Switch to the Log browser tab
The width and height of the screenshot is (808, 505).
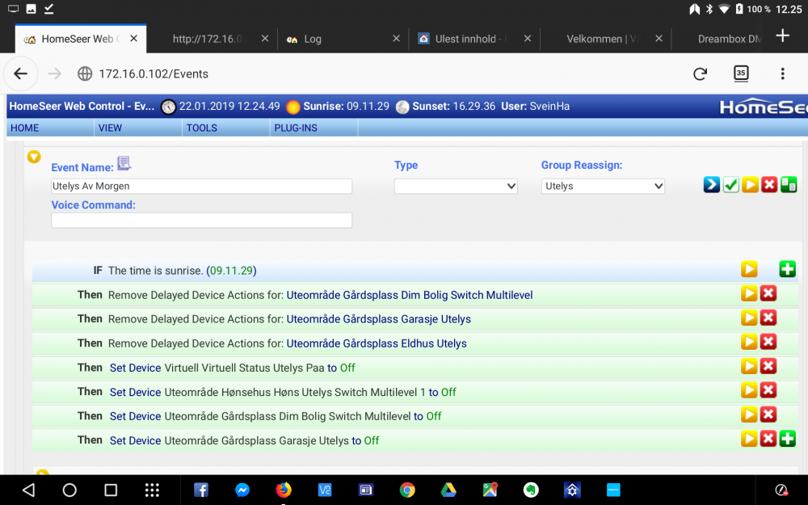tap(313, 39)
